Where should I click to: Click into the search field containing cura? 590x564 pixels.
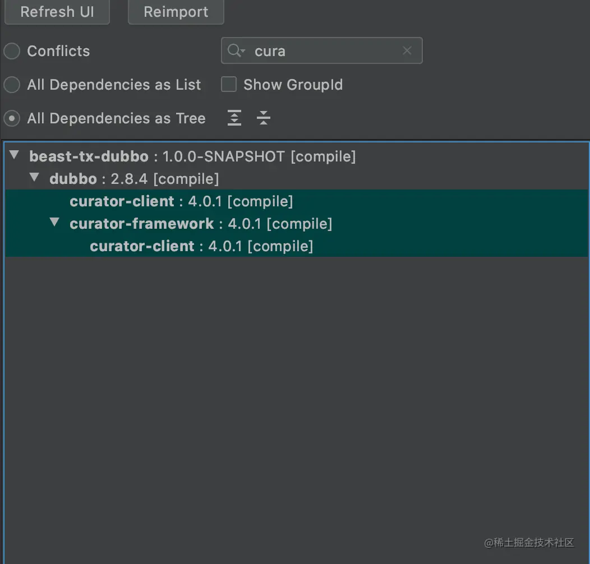(325, 51)
